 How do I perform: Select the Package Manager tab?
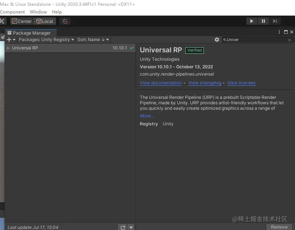[x=31, y=33]
